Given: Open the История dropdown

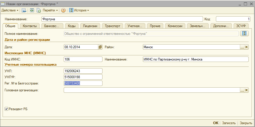Looking at the screenshot, I should [81, 10].
